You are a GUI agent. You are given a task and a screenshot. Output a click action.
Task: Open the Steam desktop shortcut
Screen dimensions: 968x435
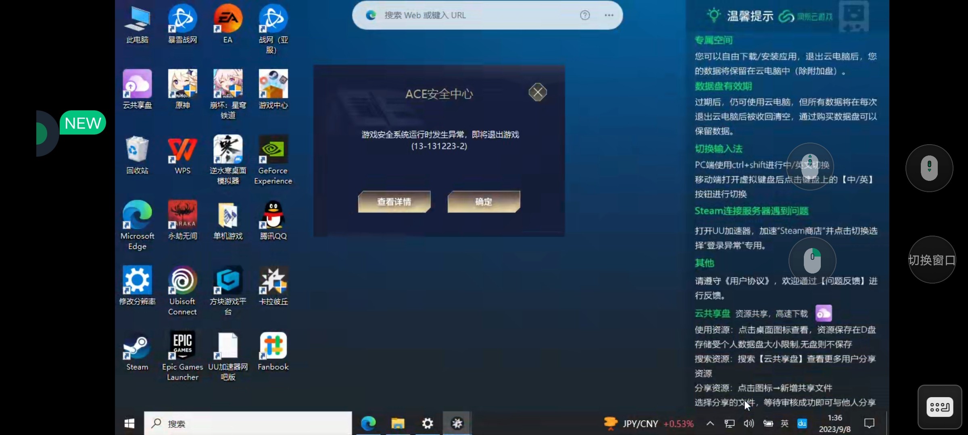pyautogui.click(x=137, y=347)
